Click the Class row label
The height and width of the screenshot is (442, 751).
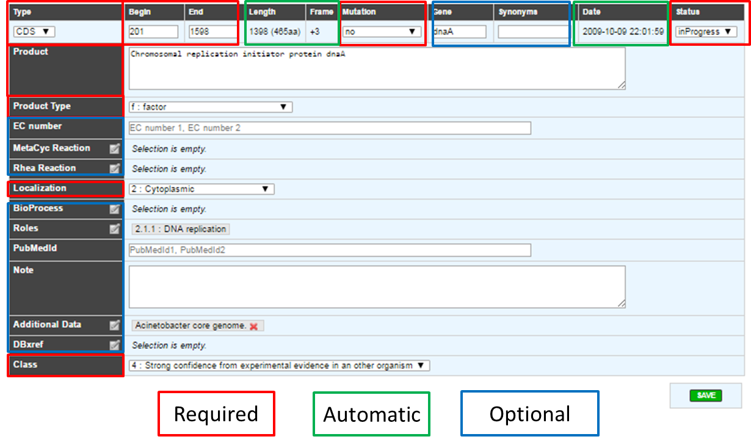pos(25,364)
